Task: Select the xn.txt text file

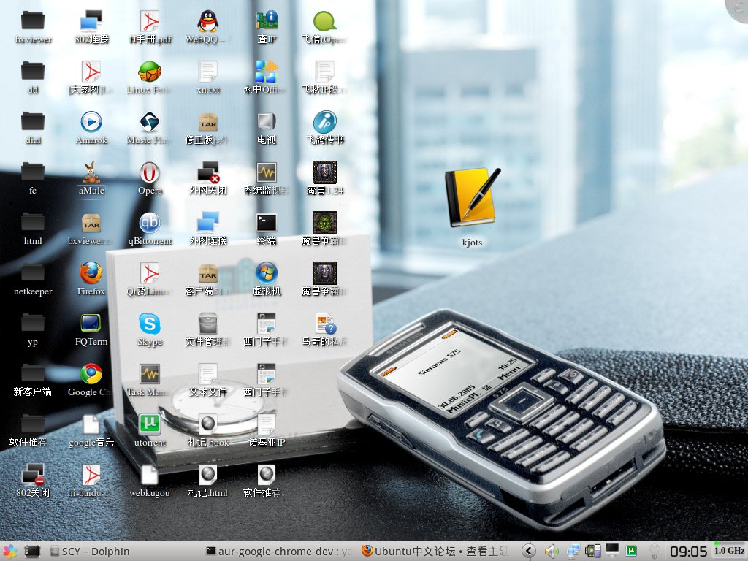Action: pos(208,72)
